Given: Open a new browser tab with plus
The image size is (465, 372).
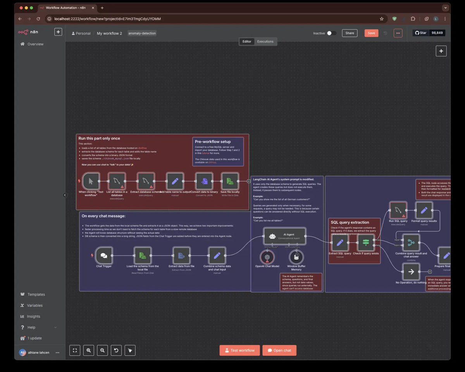Looking at the screenshot, I should (x=102, y=8).
